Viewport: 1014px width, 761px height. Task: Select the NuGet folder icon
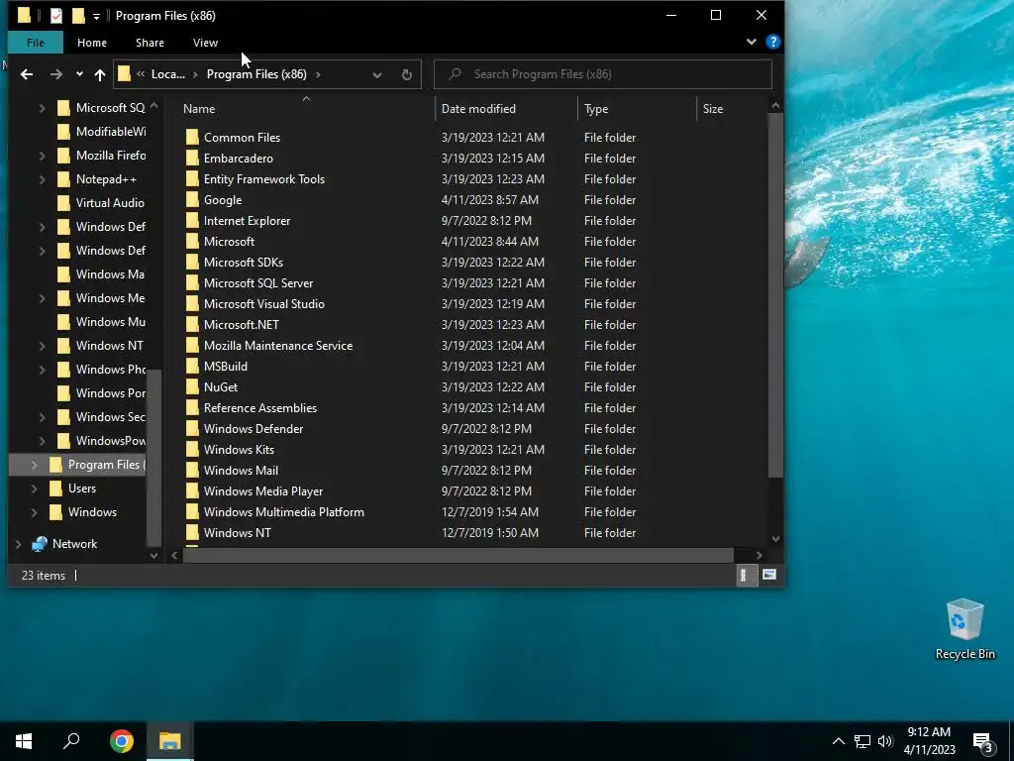(x=192, y=387)
